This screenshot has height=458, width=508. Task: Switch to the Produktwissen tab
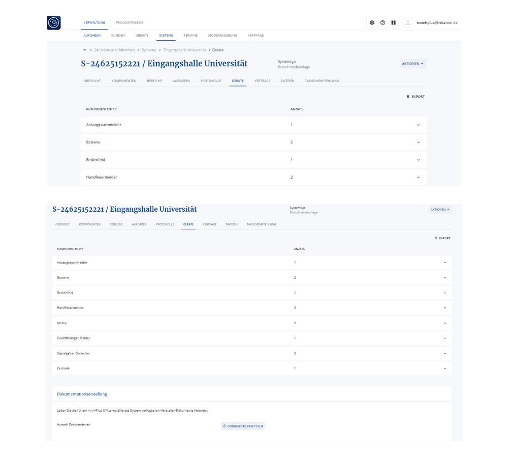click(x=129, y=23)
